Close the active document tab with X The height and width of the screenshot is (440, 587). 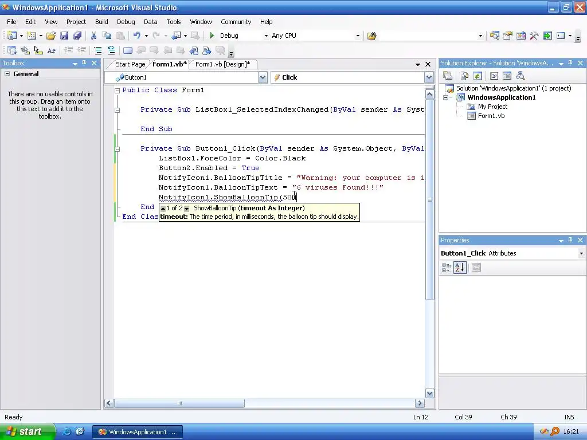coord(428,64)
